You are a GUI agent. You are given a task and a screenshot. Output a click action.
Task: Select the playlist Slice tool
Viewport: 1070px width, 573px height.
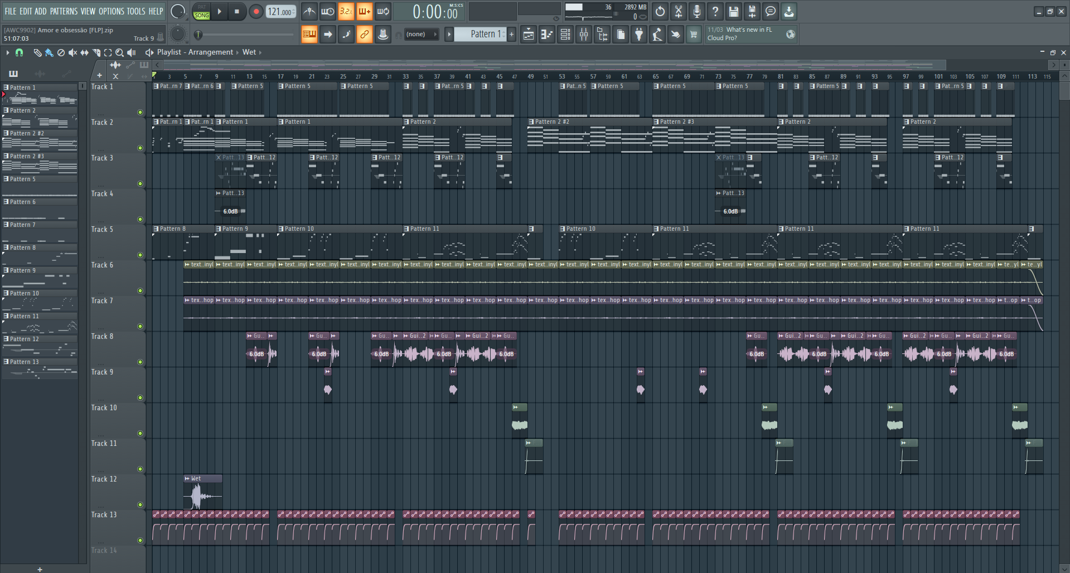pyautogui.click(x=96, y=52)
